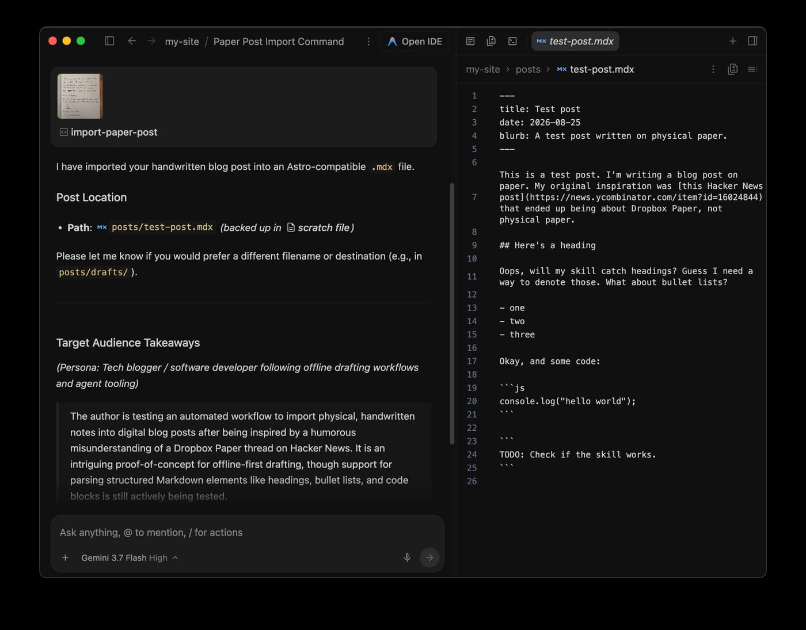Click the Post Location heading

click(x=92, y=198)
